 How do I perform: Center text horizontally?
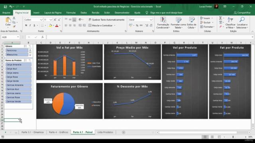[70, 25]
